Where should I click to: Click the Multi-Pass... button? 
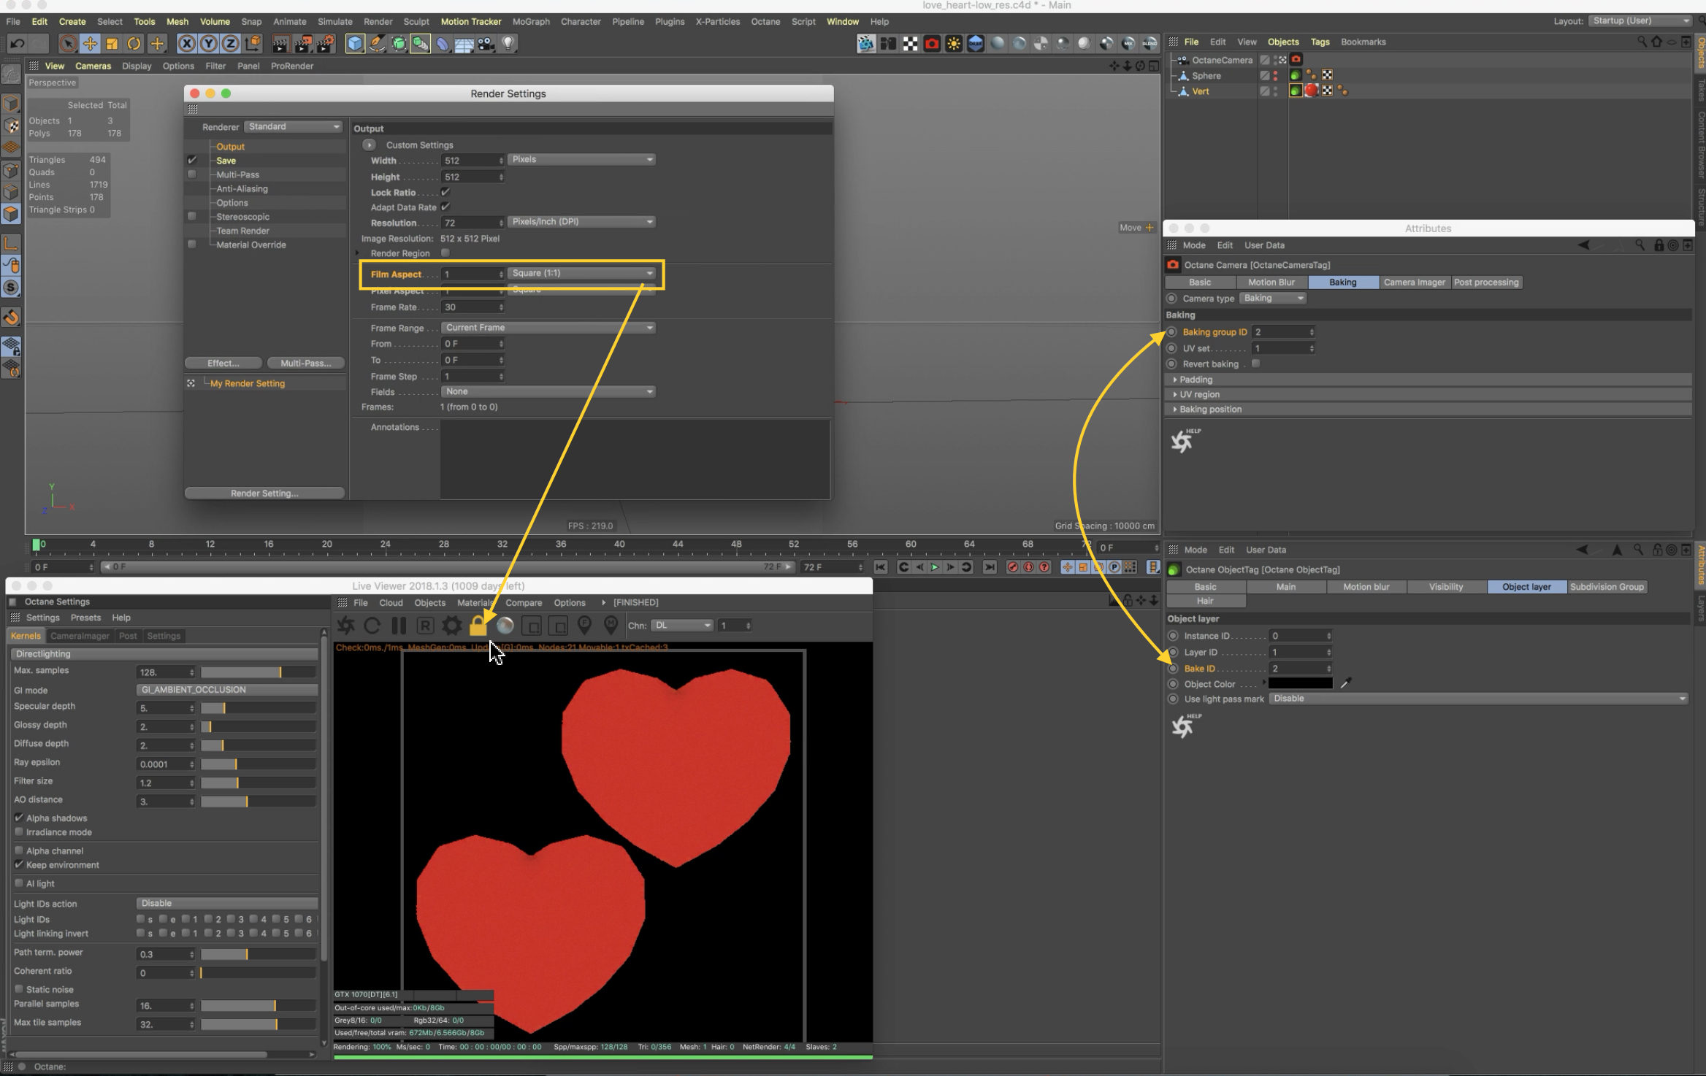[305, 363]
